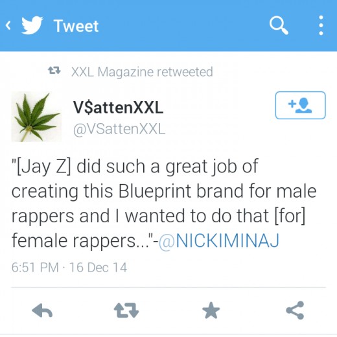Click the '16 Dec 14' date
This screenshot has height=337, width=337.
tap(99, 268)
